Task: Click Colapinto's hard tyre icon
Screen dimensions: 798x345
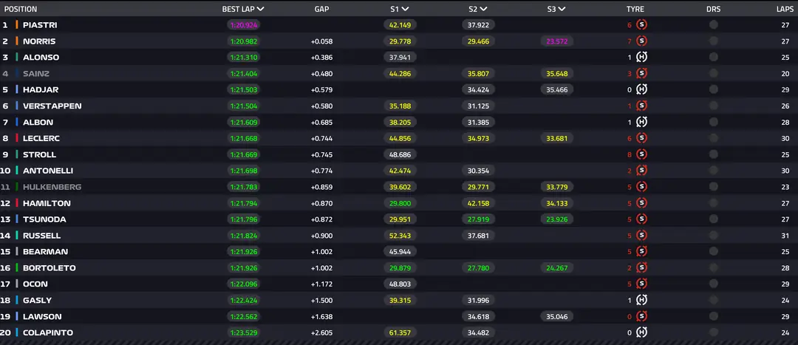Action: pos(642,332)
